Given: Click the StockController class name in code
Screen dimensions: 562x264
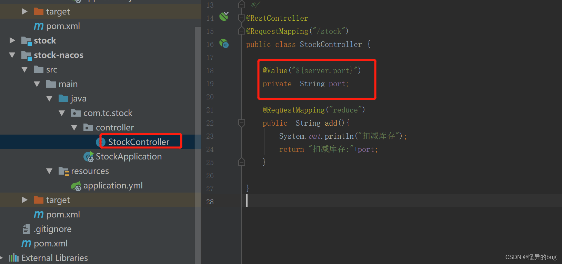Looking at the screenshot, I should 331,45.
